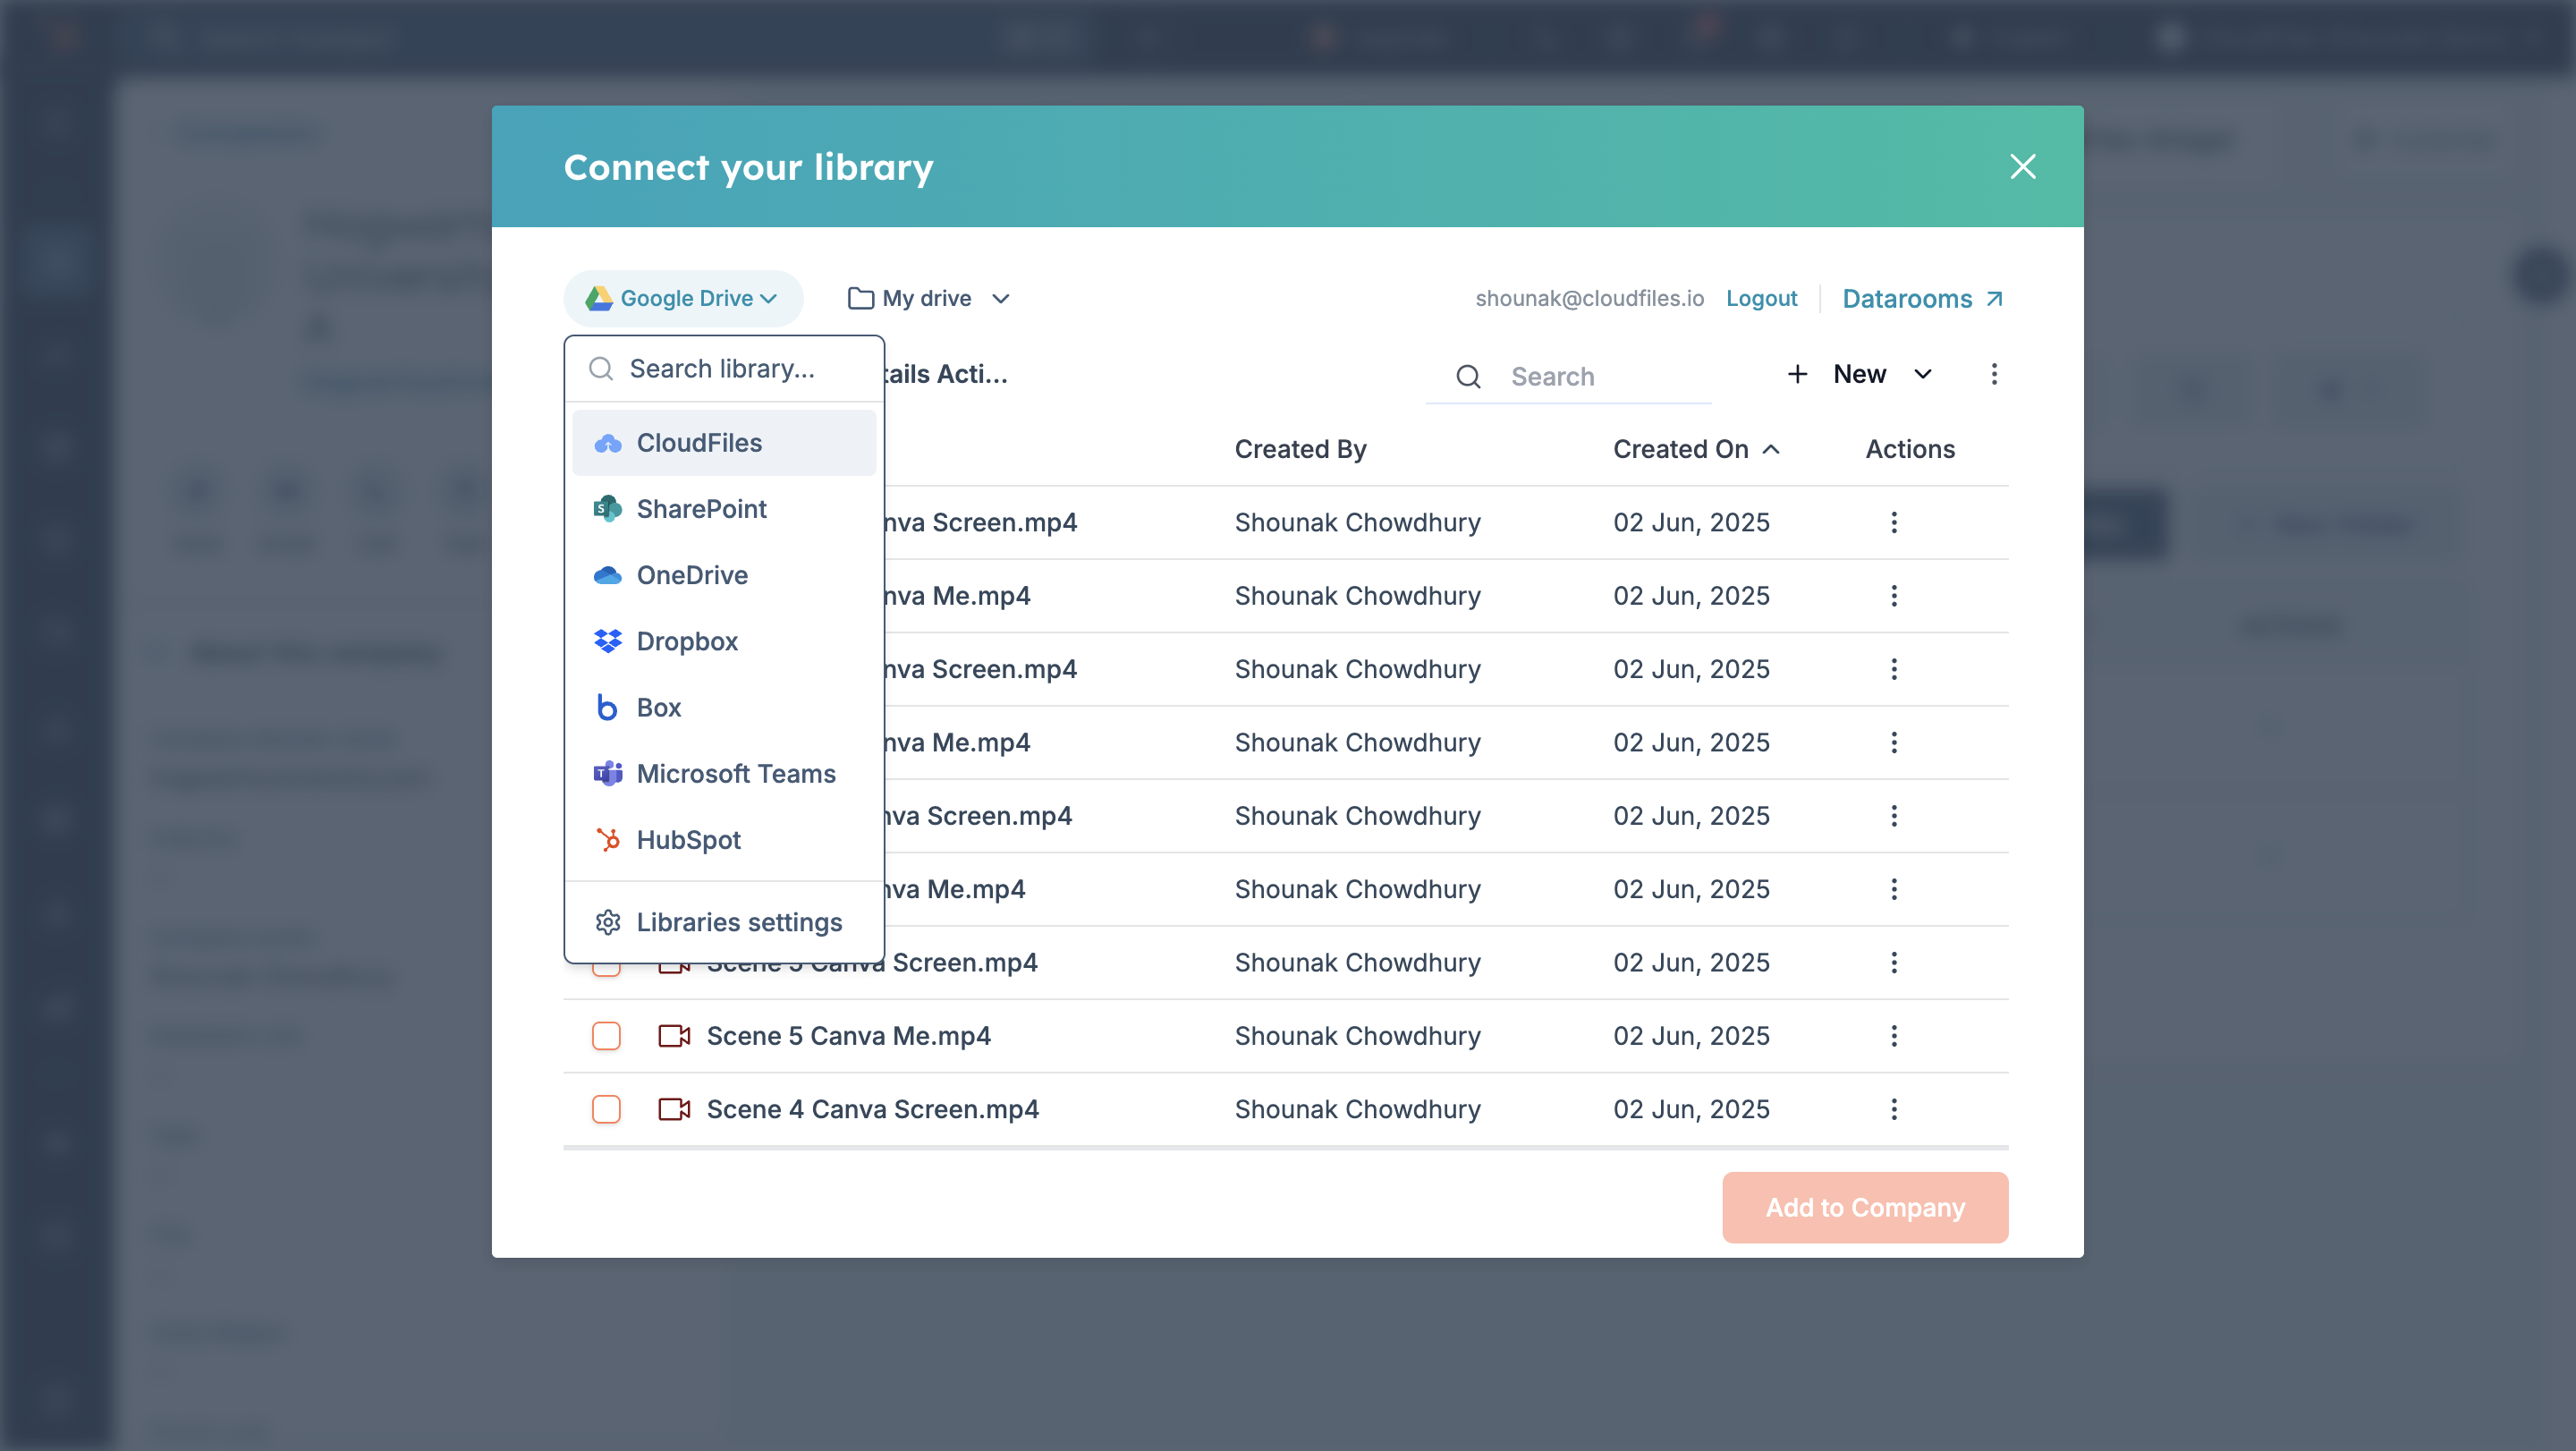Image resolution: width=2576 pixels, height=1451 pixels.
Task: Click the OneDrive cloud icon
Action: [x=607, y=575]
